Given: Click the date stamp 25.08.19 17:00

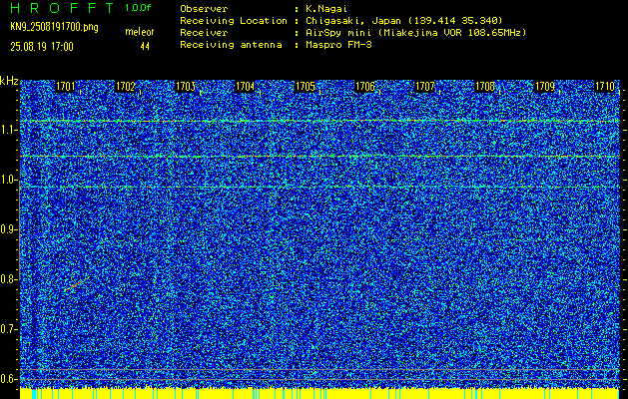Looking at the screenshot, I should pyautogui.click(x=42, y=47).
